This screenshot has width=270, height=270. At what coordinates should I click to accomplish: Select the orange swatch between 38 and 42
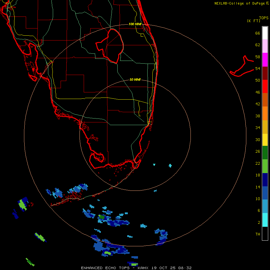tap(265, 113)
